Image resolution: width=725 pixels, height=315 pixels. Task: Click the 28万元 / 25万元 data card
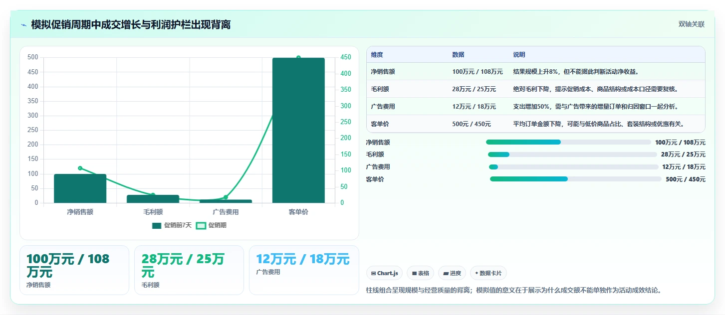coord(189,270)
